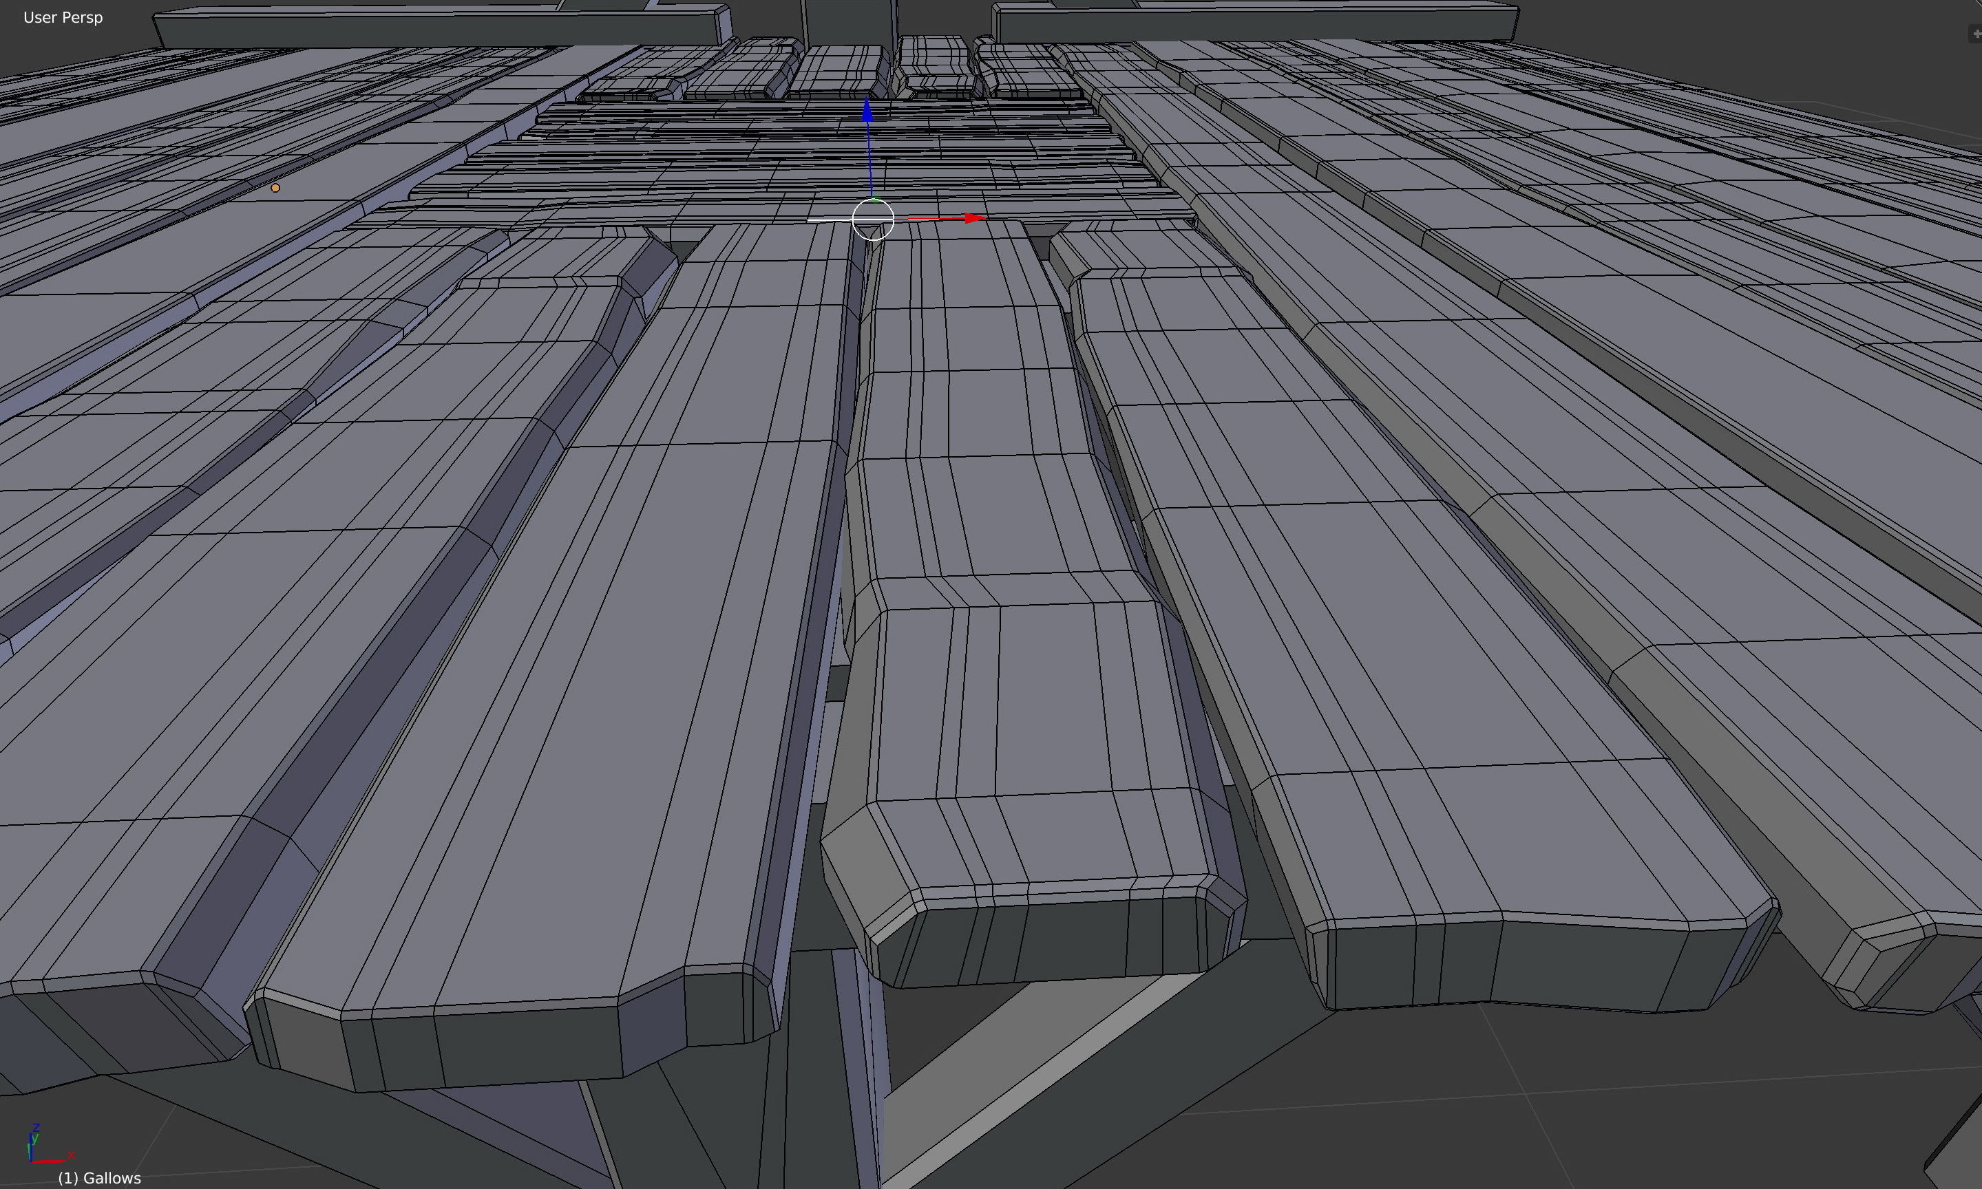The height and width of the screenshot is (1189, 1982).
Task: Click the orange object origin dot
Action: point(275,187)
